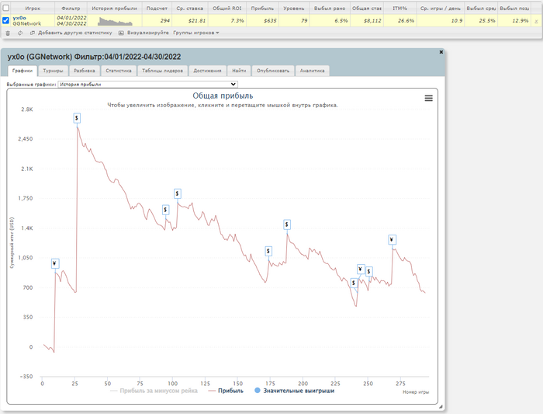
Task: Click the trash delete icon under the player row
Action: 8,33
